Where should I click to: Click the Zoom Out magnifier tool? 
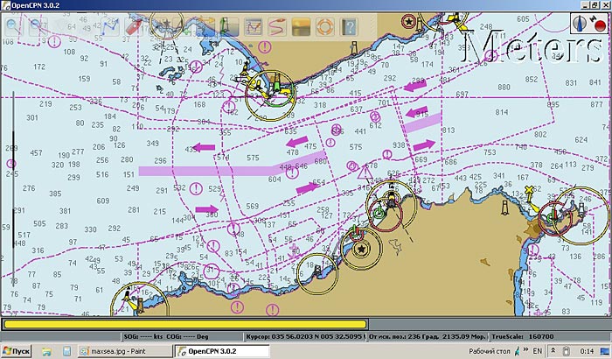38,26
